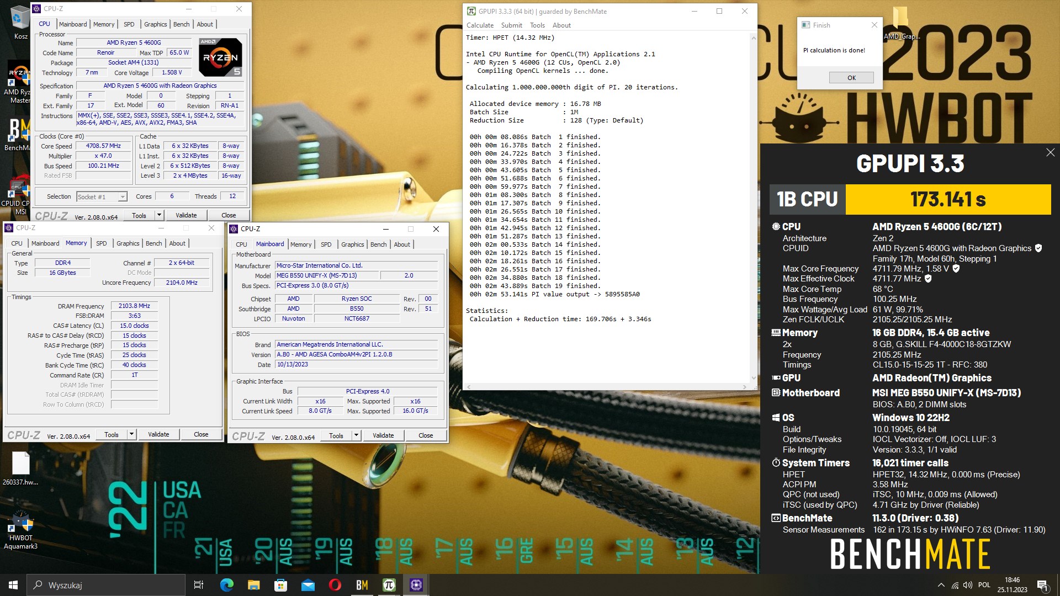Switch to Mainboard tab in top CPU-Z window
This screenshot has width=1060, height=596.
coord(73,24)
